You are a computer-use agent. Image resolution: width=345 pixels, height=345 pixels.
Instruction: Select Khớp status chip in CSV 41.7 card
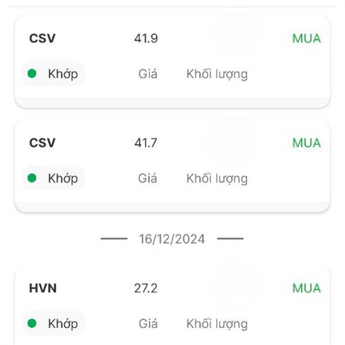[x=53, y=178]
